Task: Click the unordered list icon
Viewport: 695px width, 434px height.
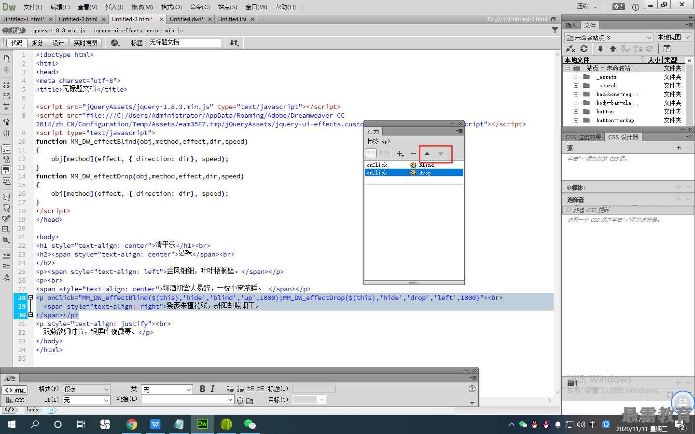Action: click(230, 389)
